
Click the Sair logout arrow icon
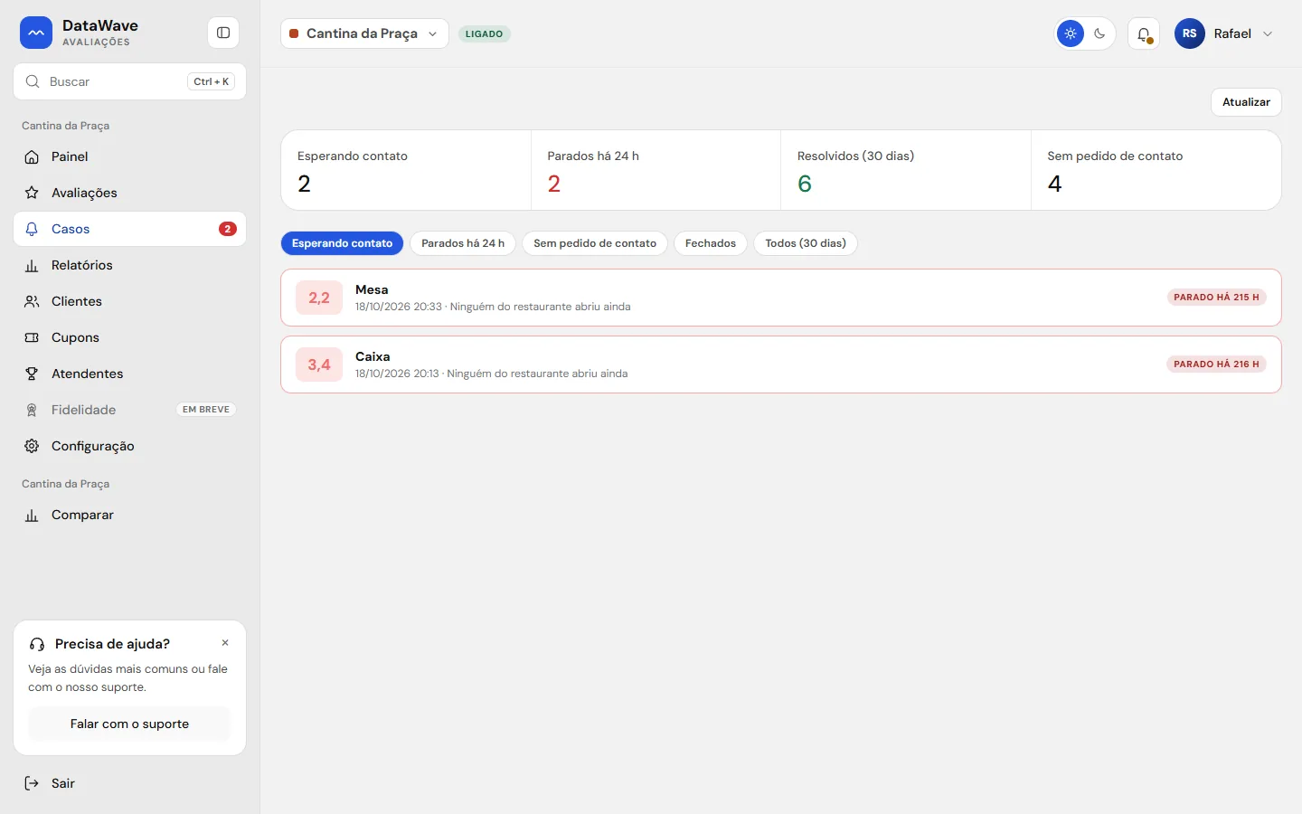[x=32, y=783]
